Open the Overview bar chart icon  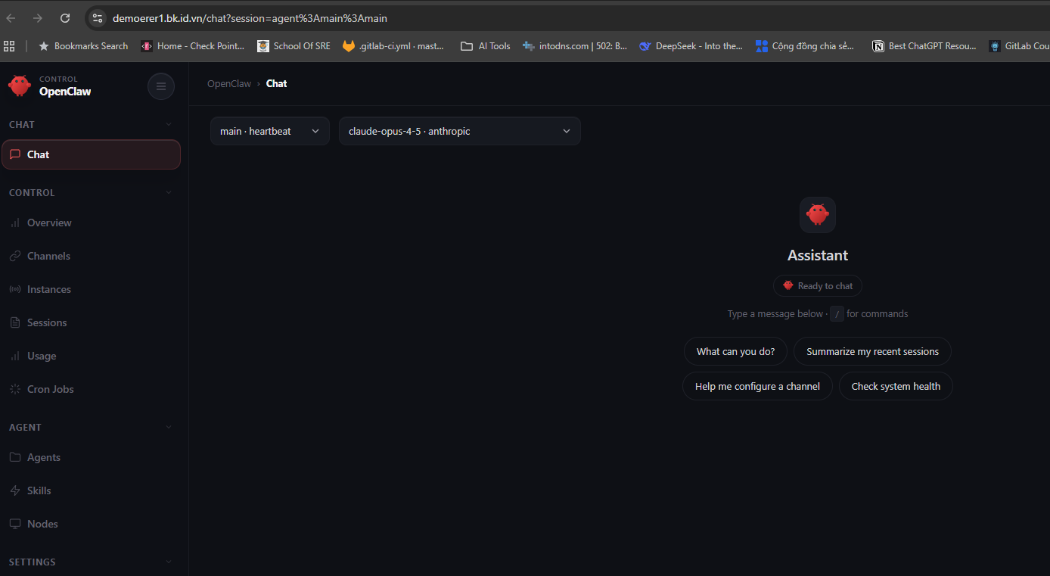[x=15, y=223]
